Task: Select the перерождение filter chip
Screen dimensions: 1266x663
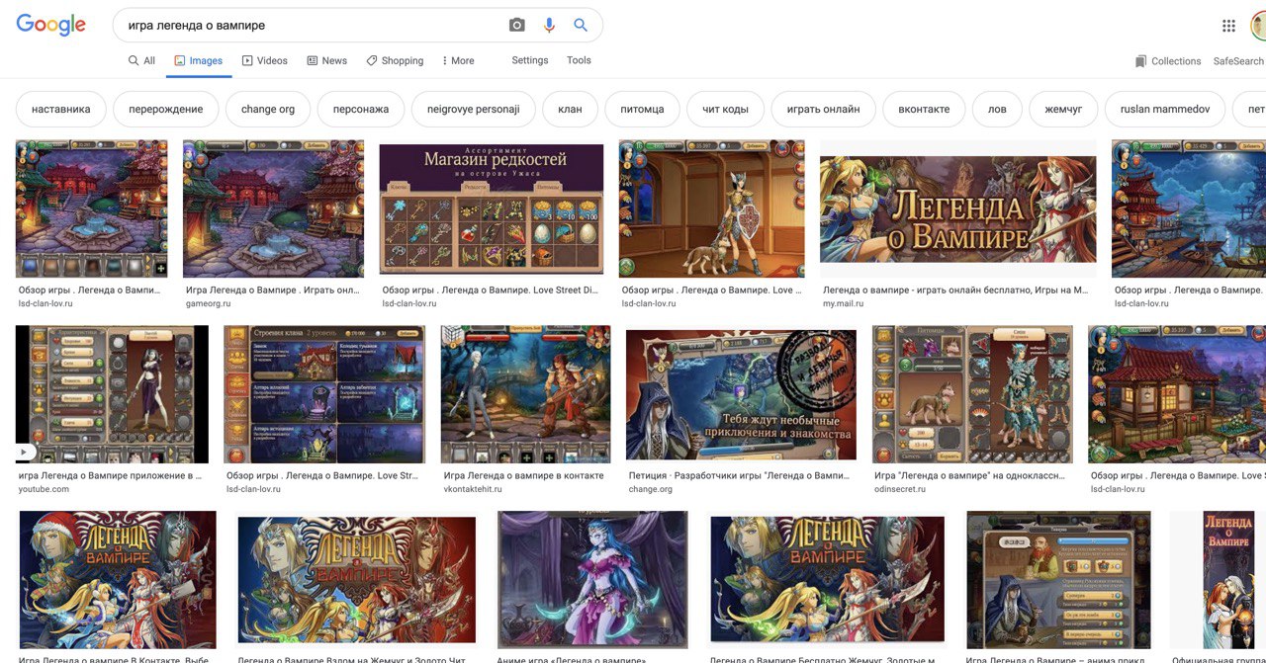Action: point(166,110)
